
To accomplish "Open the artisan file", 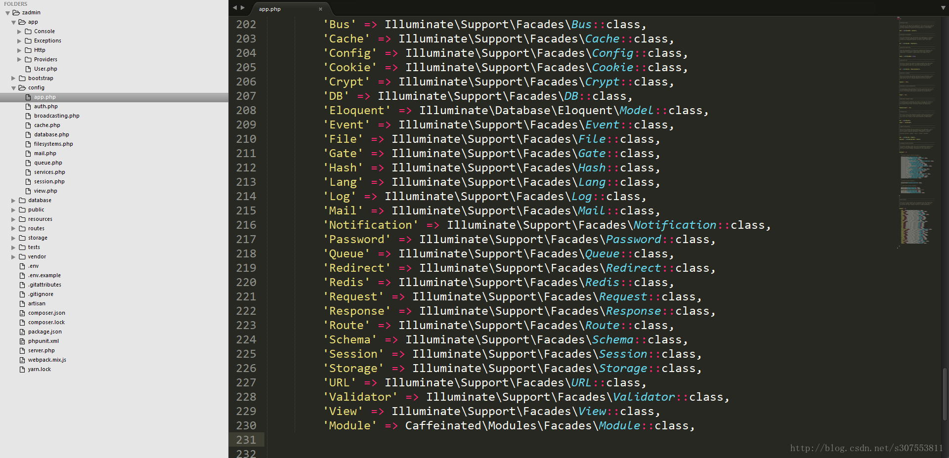I will [37, 304].
